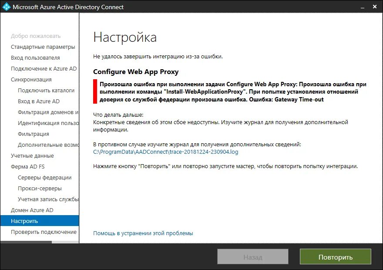
Task: Select Прокси-серверы sub-step
Action: pyautogui.click(x=40, y=189)
